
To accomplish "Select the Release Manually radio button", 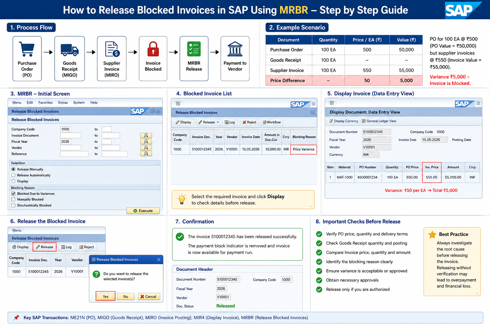I will (x=13, y=169).
